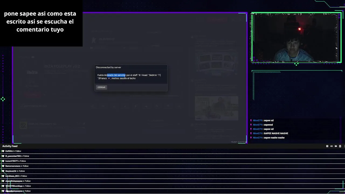Click the lowercase 'sapee nashe nashe' message
Screen dimensions: 345x194
pos(274,138)
